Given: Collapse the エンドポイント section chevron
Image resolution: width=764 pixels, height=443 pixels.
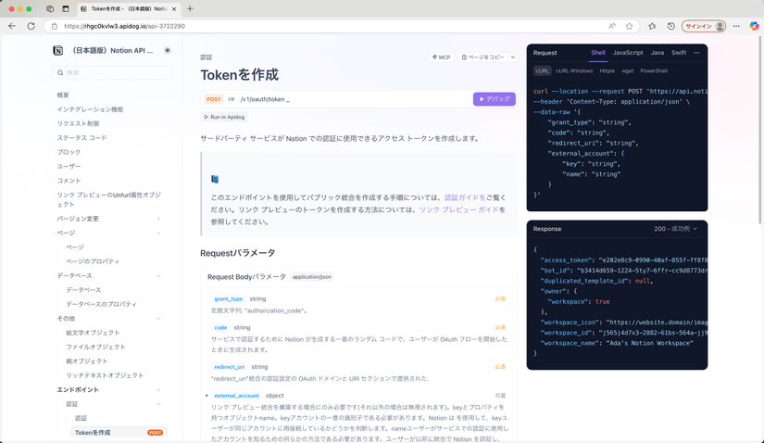Looking at the screenshot, I should pos(158,390).
